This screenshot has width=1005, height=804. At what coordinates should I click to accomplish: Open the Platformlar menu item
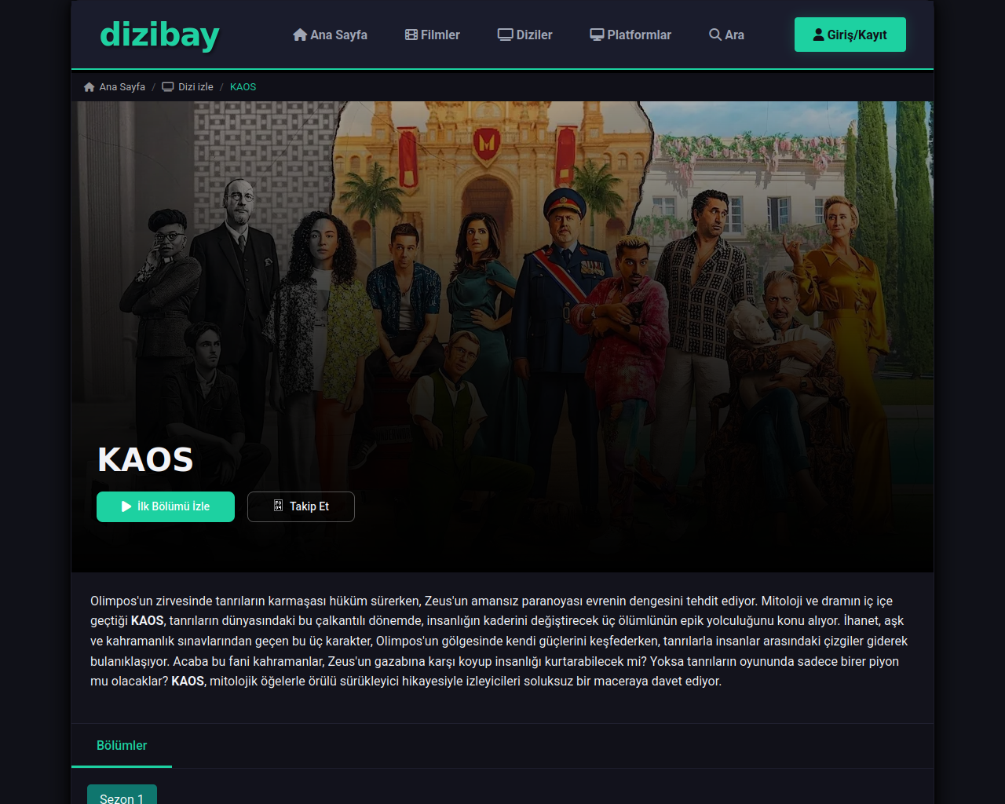tap(630, 35)
